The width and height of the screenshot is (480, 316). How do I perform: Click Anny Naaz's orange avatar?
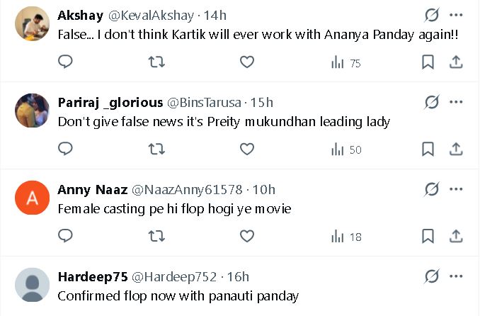[32, 198]
